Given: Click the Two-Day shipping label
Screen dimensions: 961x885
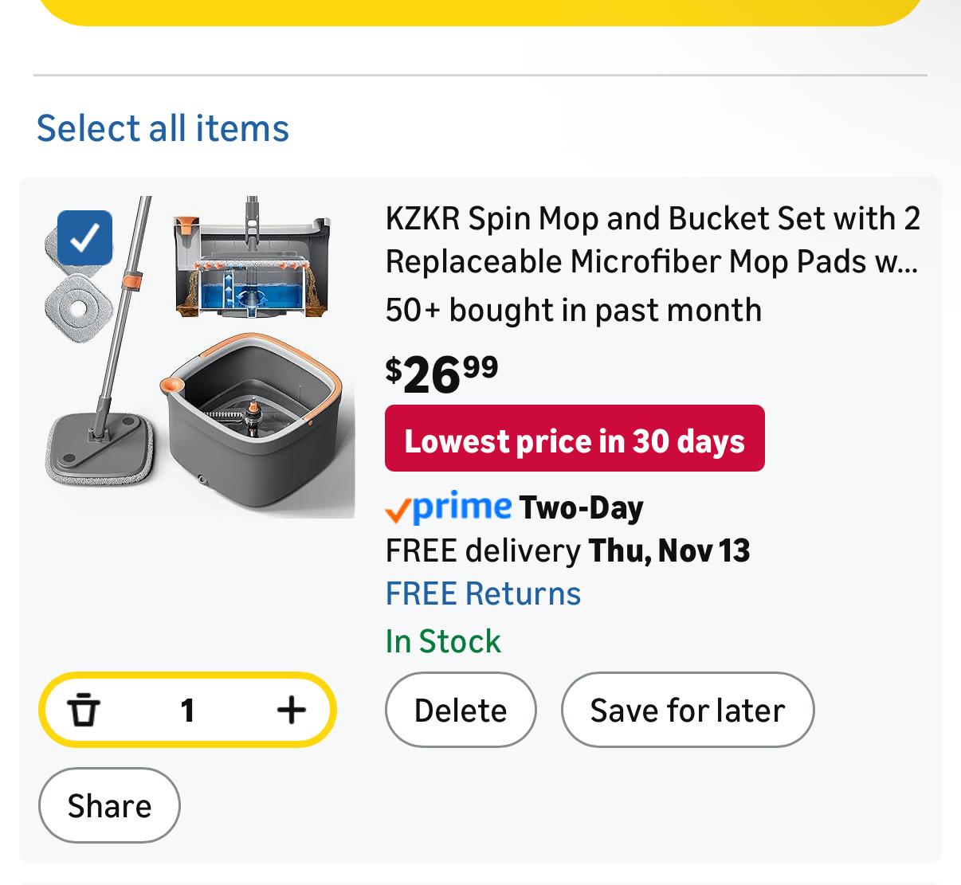Looking at the screenshot, I should (x=581, y=508).
